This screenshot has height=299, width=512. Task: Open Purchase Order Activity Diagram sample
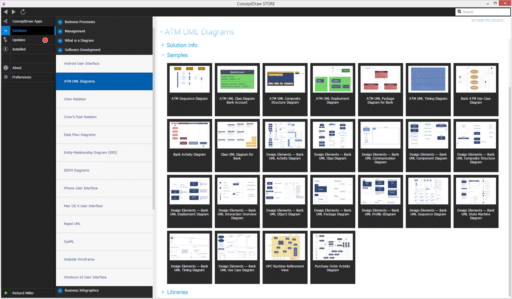[x=333, y=257]
